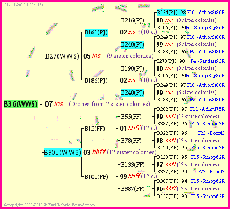The width and height of the screenshot is (230, 209).
Task: Click the I273(PJ) .98 entry
Action: 171,61
